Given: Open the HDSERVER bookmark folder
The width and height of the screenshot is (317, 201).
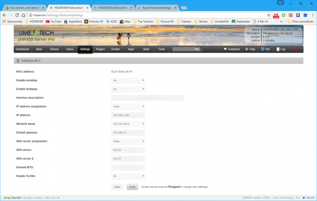Looking at the screenshot, I should tap(34, 22).
